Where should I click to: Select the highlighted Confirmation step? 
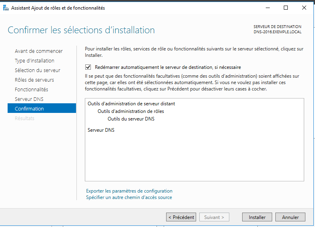point(42,108)
